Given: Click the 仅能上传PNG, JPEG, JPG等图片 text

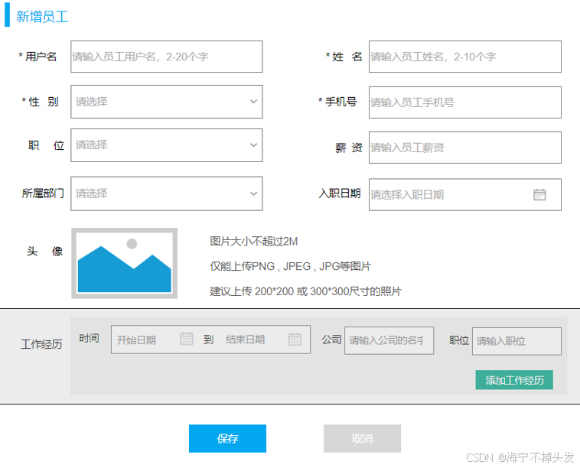Looking at the screenshot, I should point(290,266).
